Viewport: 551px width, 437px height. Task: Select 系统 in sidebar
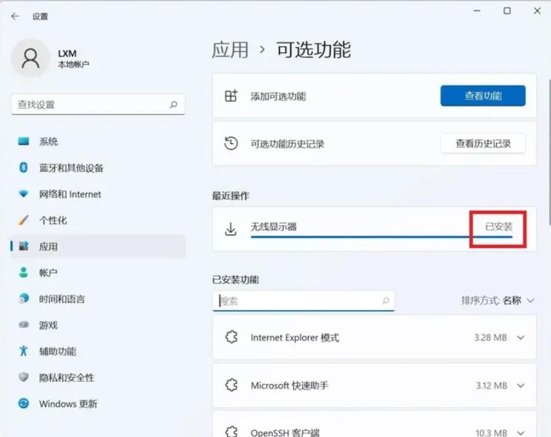[x=48, y=142]
